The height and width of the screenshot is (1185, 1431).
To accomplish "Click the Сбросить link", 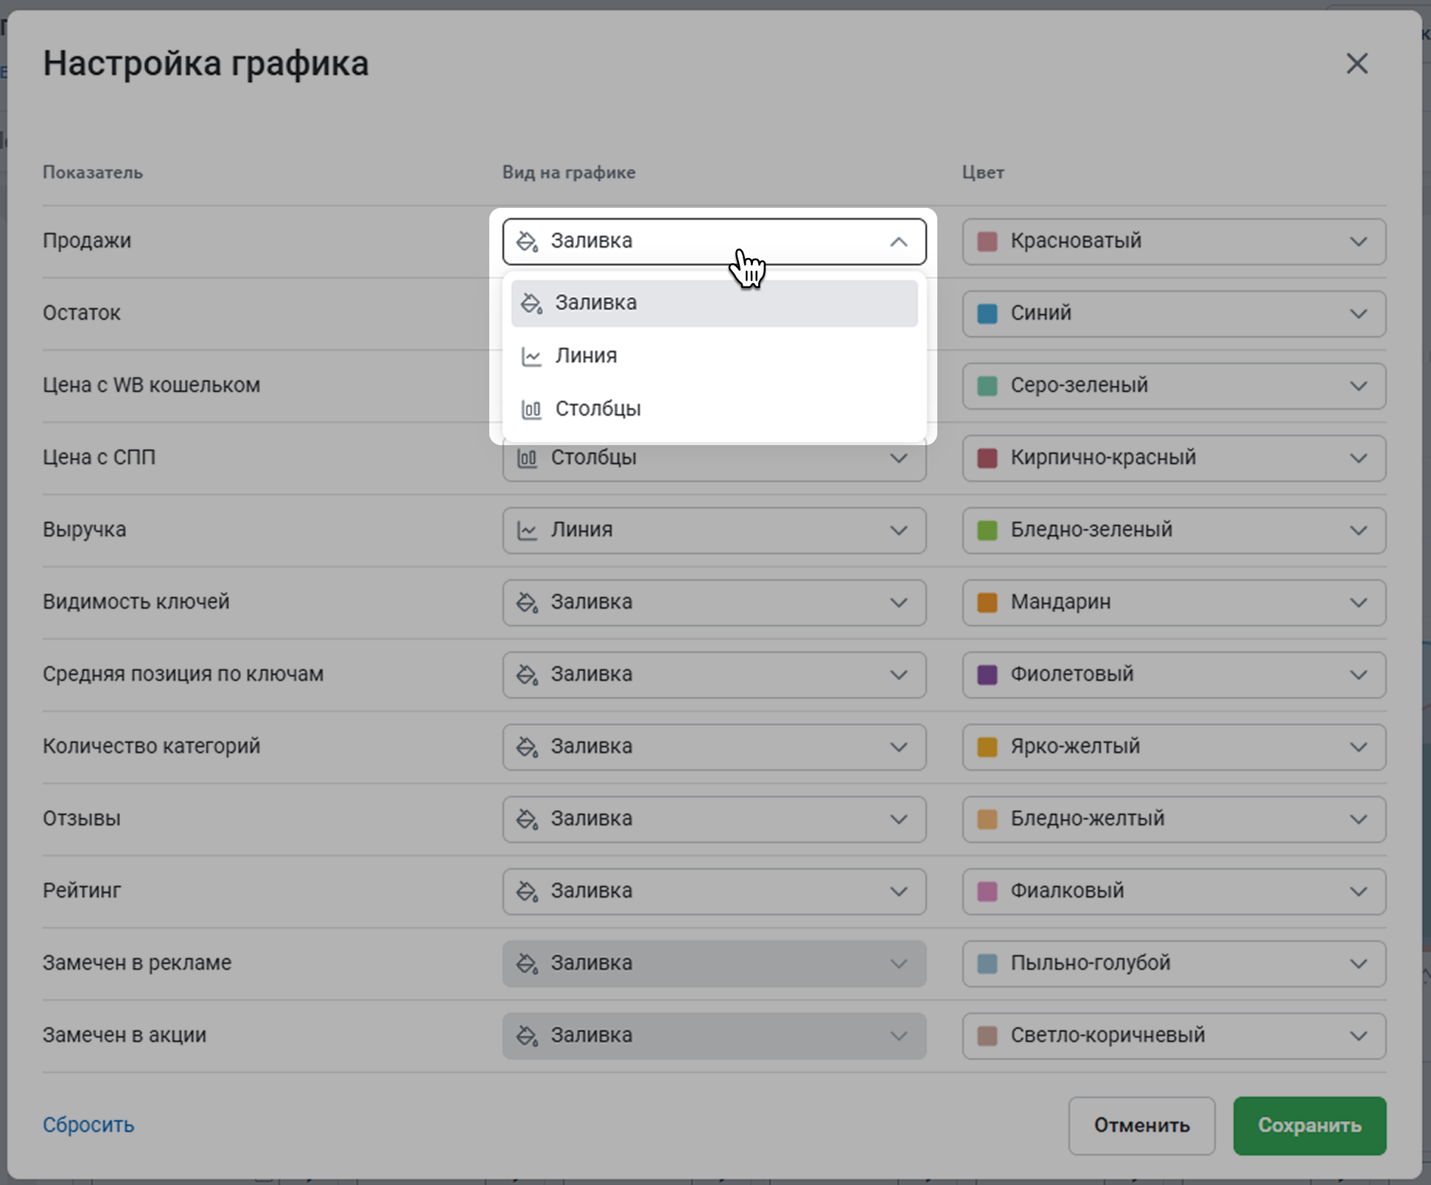I will (x=88, y=1125).
